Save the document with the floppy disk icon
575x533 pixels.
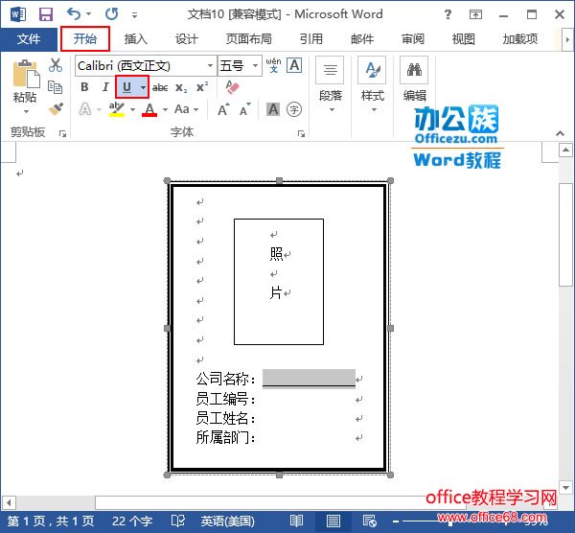coord(46,14)
